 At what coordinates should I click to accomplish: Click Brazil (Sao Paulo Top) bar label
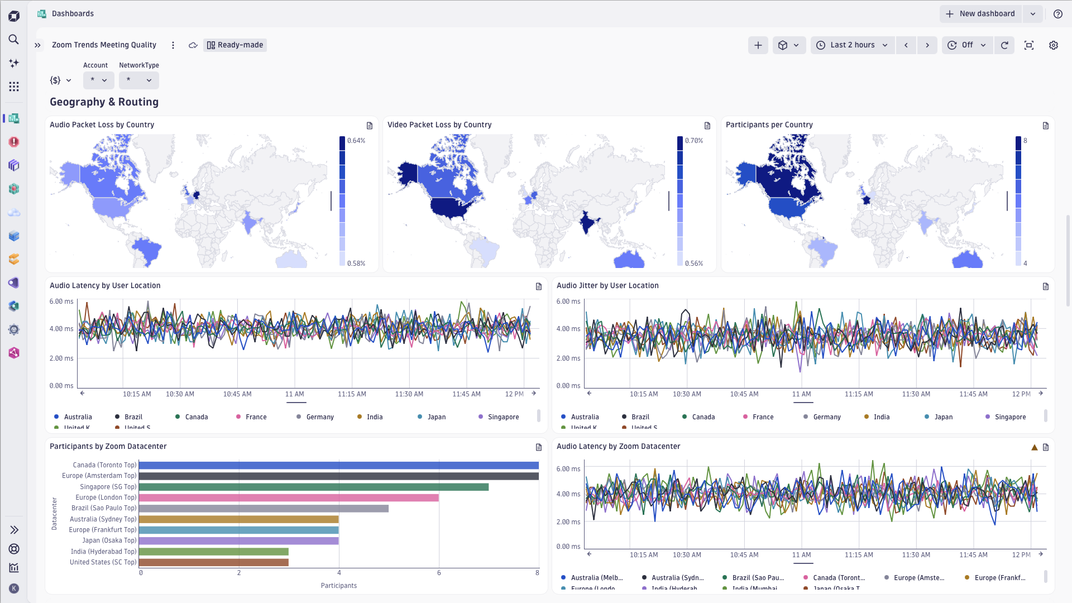[104, 508]
